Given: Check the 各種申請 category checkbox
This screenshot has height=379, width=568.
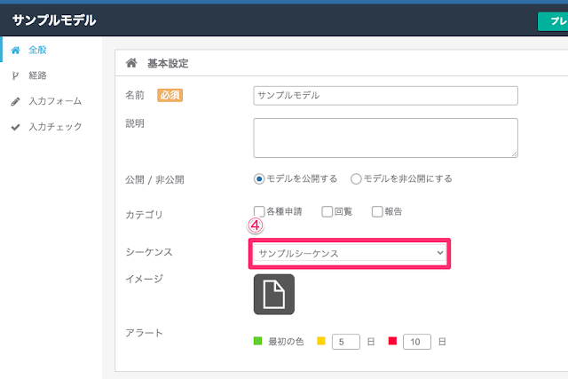Looking at the screenshot, I should pos(259,211).
